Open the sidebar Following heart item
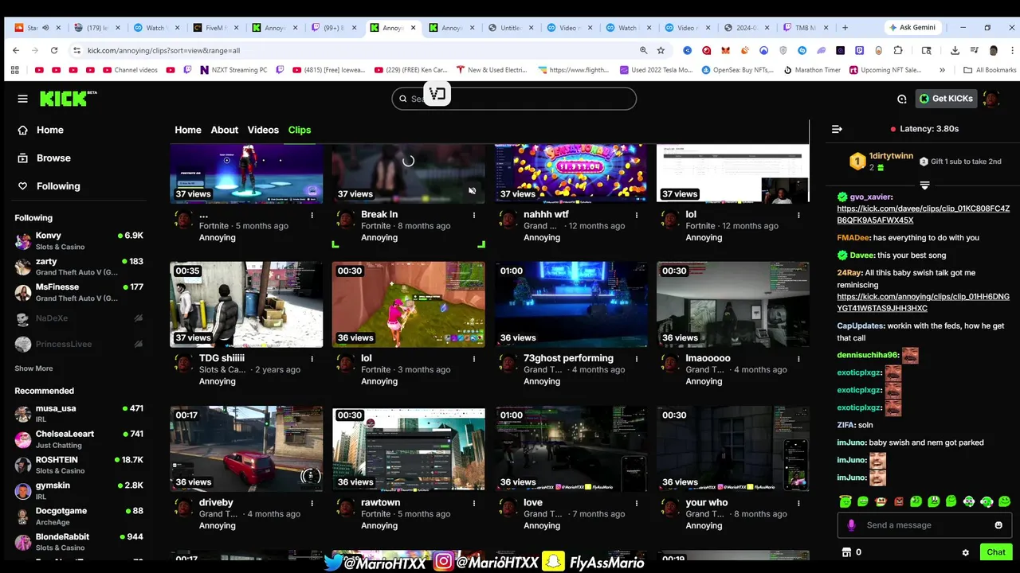Screen dimensions: 1020x573 tap(22, 186)
